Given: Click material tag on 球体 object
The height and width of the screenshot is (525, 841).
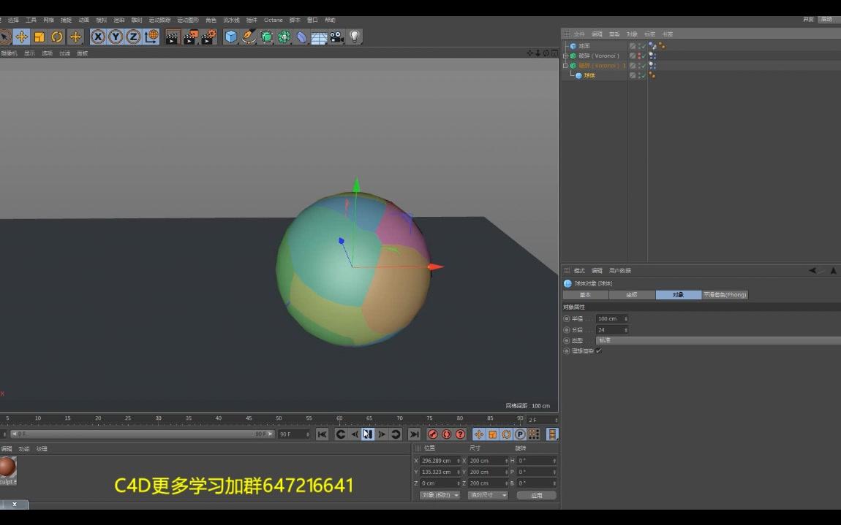Looking at the screenshot, I should (652, 75).
